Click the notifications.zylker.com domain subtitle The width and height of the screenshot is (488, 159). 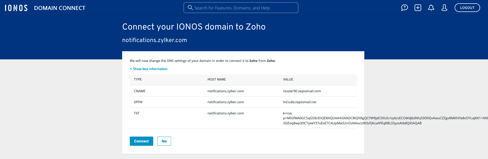pyautogui.click(x=155, y=40)
